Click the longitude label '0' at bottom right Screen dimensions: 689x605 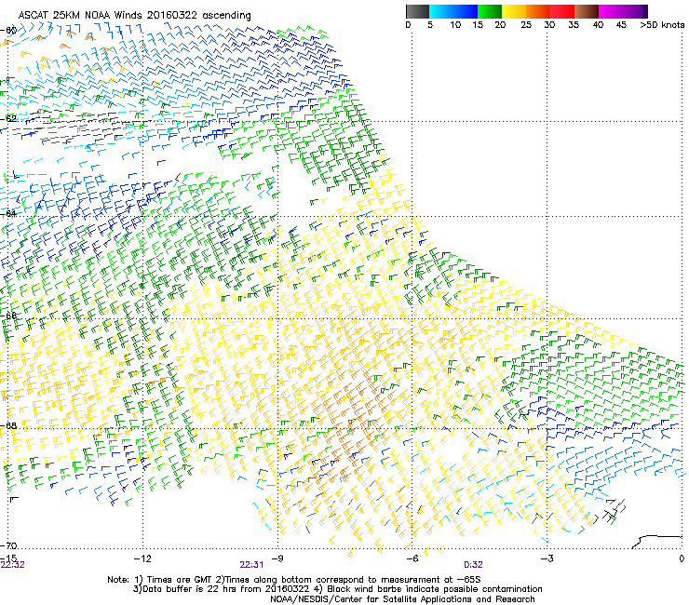(682, 558)
